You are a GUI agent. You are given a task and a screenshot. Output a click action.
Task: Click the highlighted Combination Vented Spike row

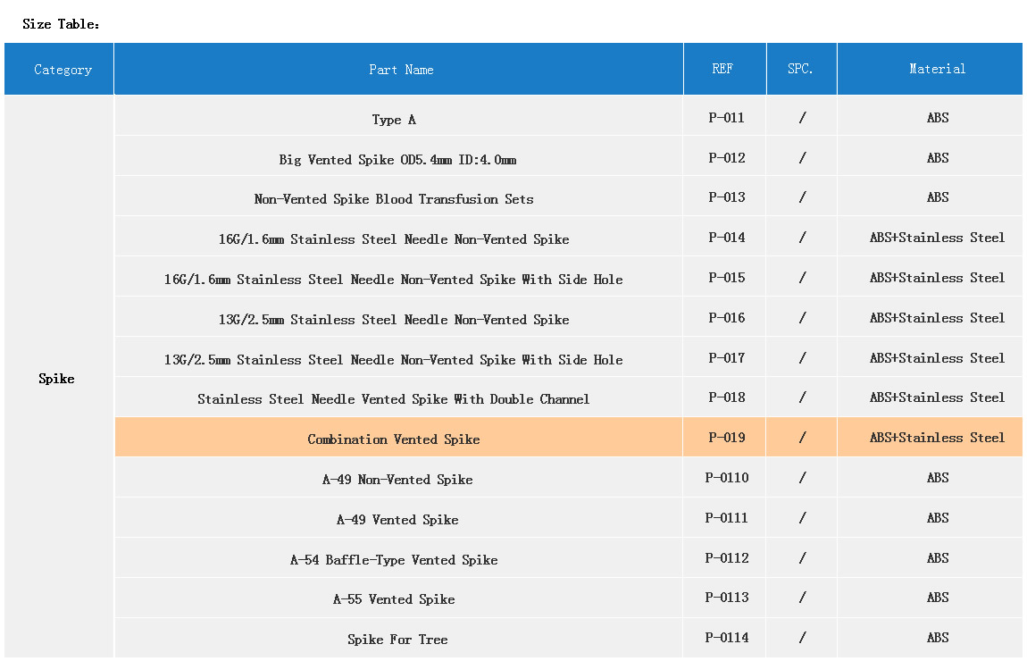[x=394, y=439]
